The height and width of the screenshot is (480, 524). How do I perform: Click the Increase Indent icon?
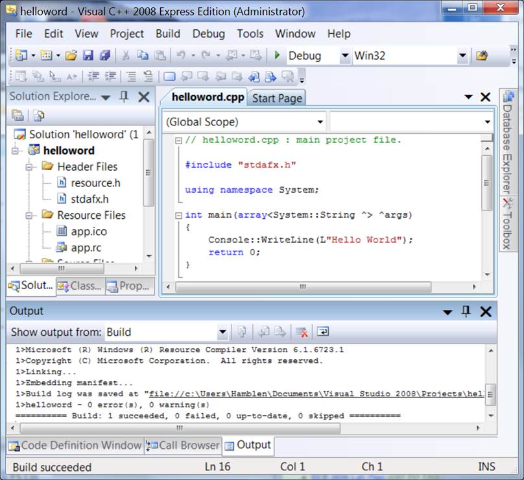pyautogui.click(x=110, y=77)
